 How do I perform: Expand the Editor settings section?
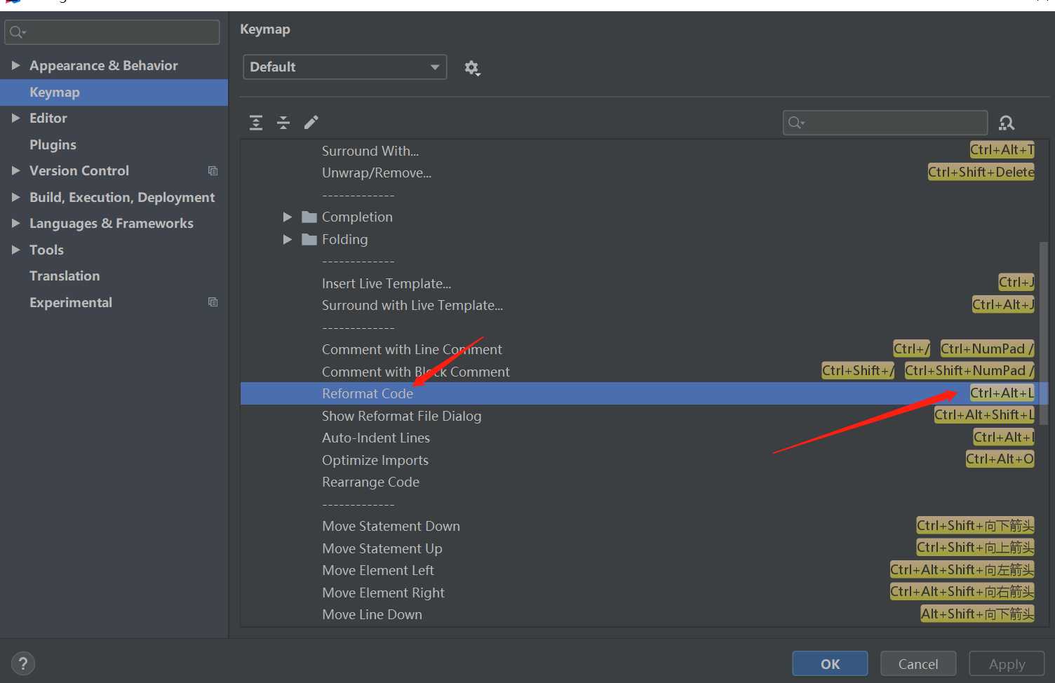[15, 118]
